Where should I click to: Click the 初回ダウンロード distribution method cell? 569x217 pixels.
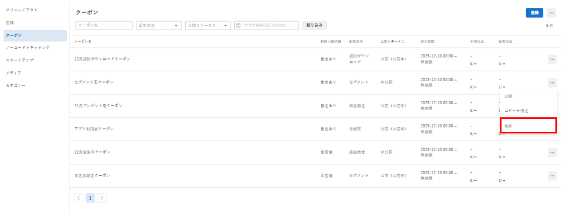point(359,59)
